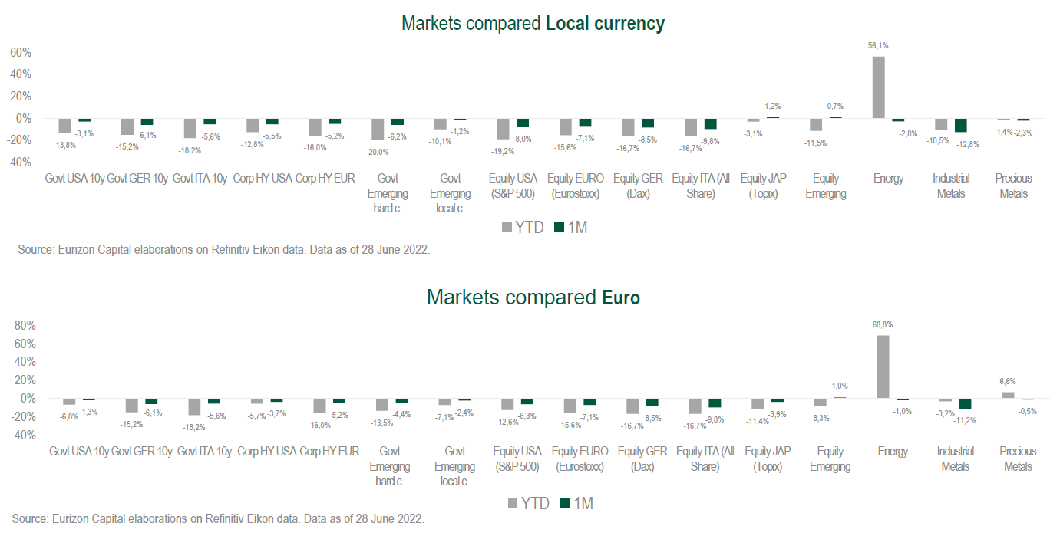The image size is (1060, 536).
Task: Click the grey YTD legend swatch in Local currency chart
Action: point(507,228)
